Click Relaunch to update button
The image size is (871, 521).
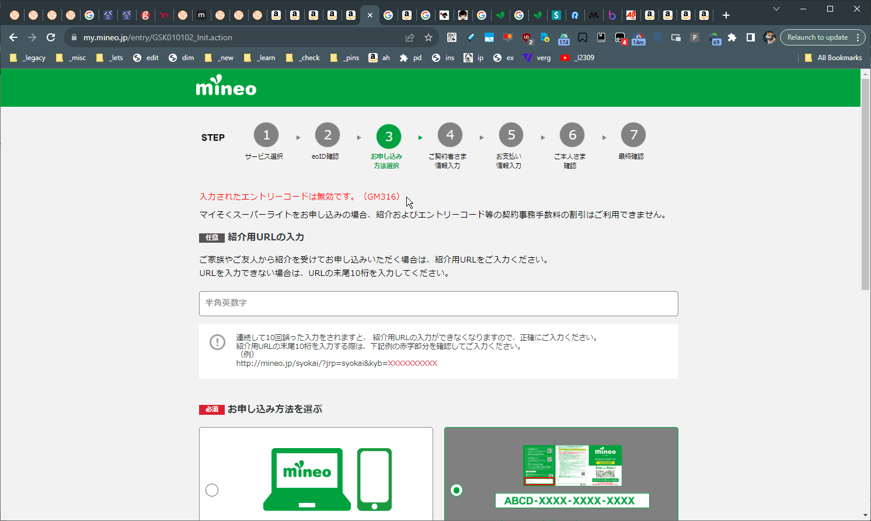817,37
